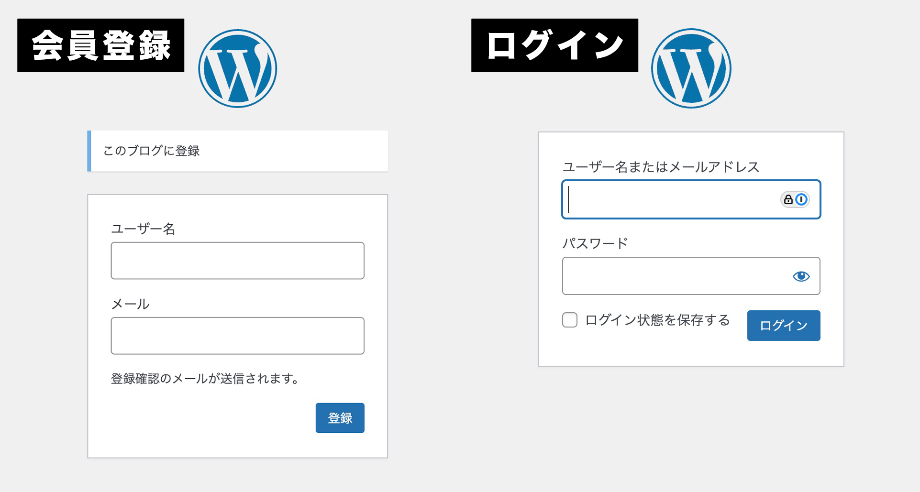Click the ユーザー名 label in the registration form
920x492 pixels.
[143, 229]
